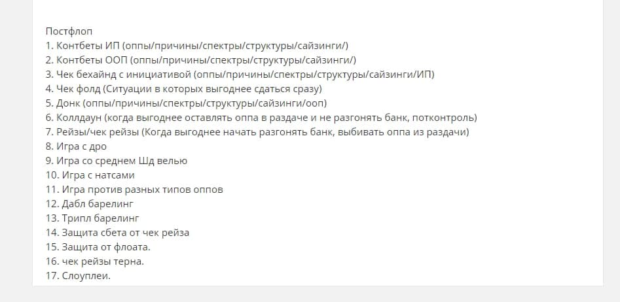Click list item 2 Контбеты ООП

[x=200, y=60]
